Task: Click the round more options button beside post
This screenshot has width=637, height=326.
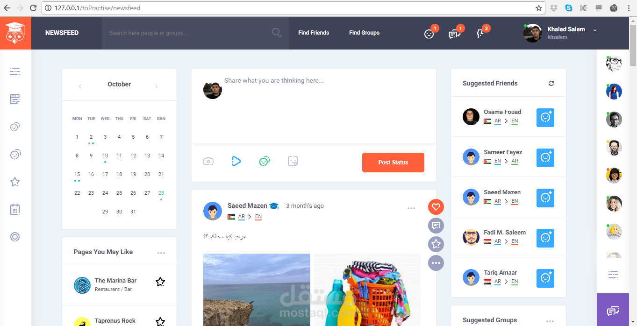Action: coord(436,263)
